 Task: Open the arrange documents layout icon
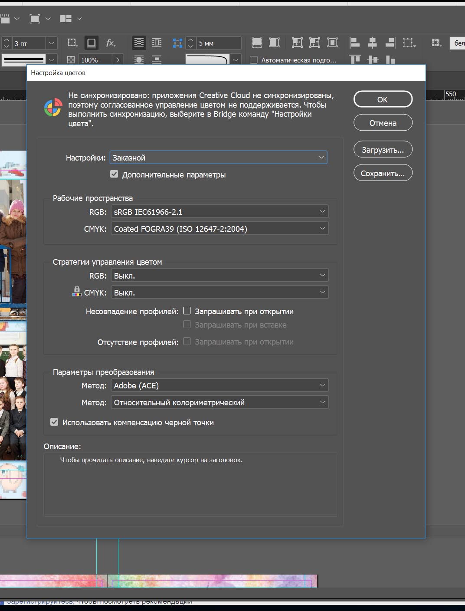[x=65, y=19]
